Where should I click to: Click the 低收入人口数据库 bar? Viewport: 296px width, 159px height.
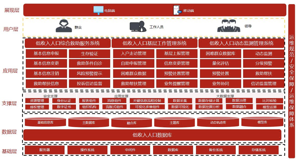[x=152, y=135]
